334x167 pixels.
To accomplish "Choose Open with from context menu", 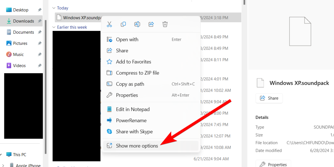I will click(x=151, y=39).
